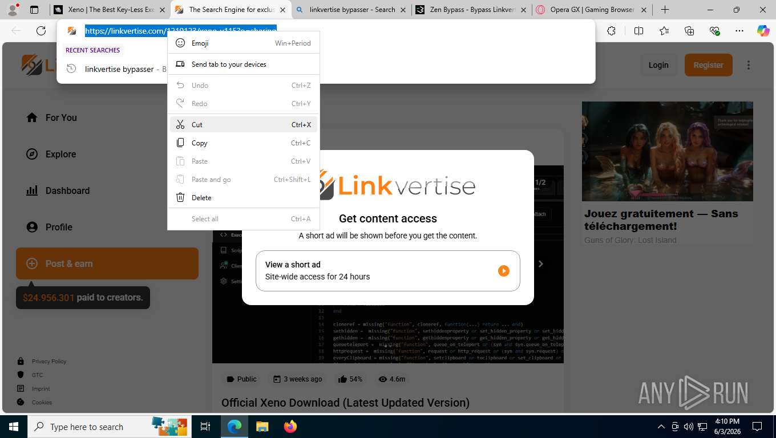Open the notification center icon
776x438 pixels.
[757, 427]
